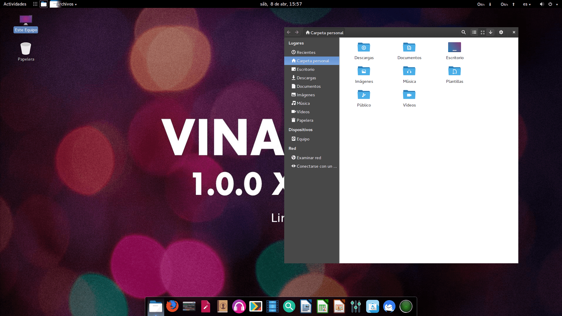Open the video film strip dock icon

click(x=273, y=307)
